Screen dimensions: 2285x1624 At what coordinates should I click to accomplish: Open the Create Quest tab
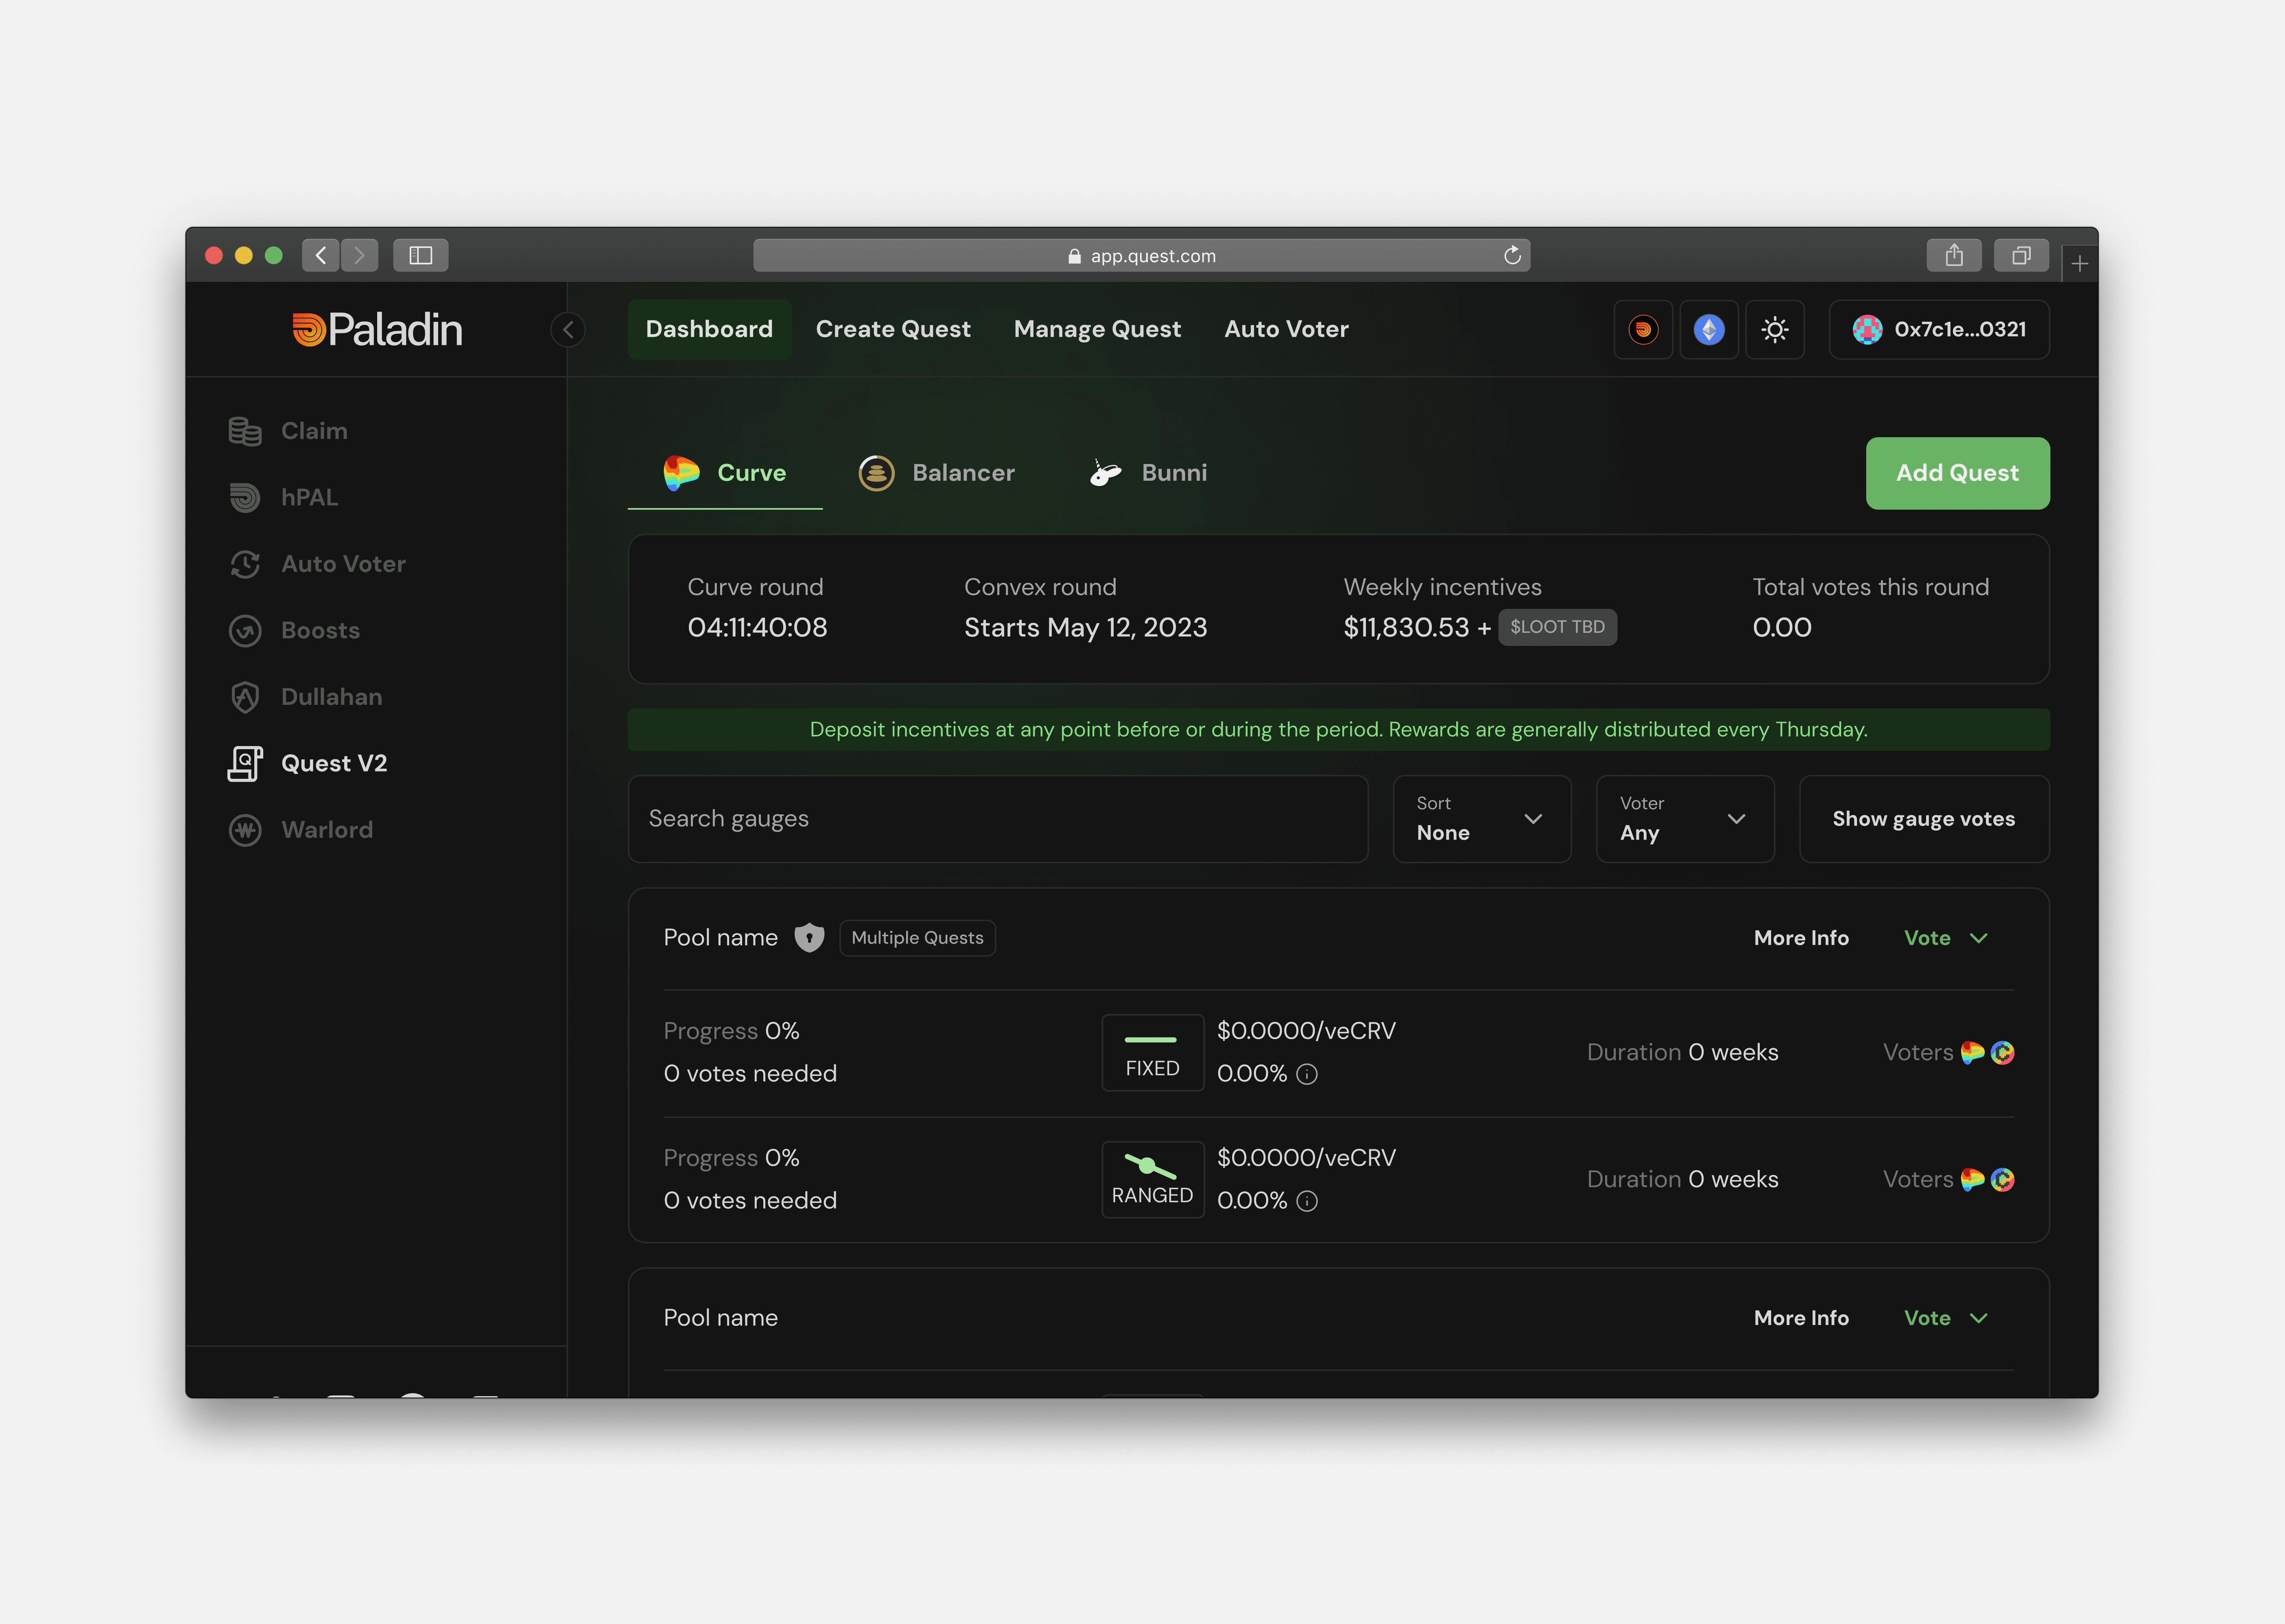tap(893, 329)
